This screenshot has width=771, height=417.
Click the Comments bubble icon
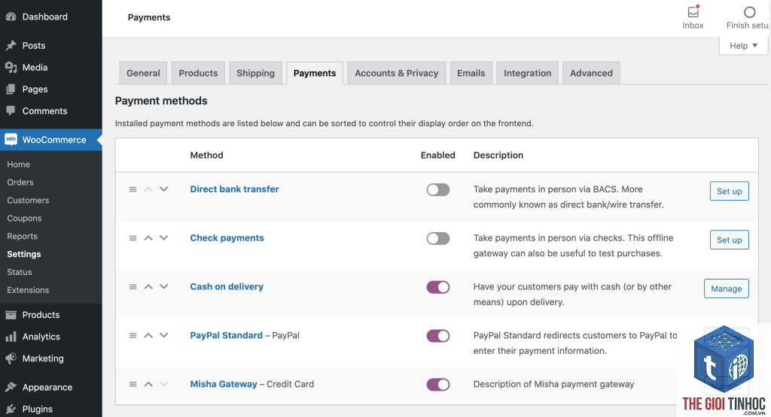click(11, 110)
